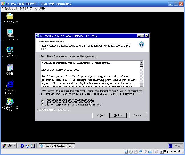The width and height of the screenshot is (185, 155).
Task: Click the CD/DVD drive status icon
Action: click(131, 152)
